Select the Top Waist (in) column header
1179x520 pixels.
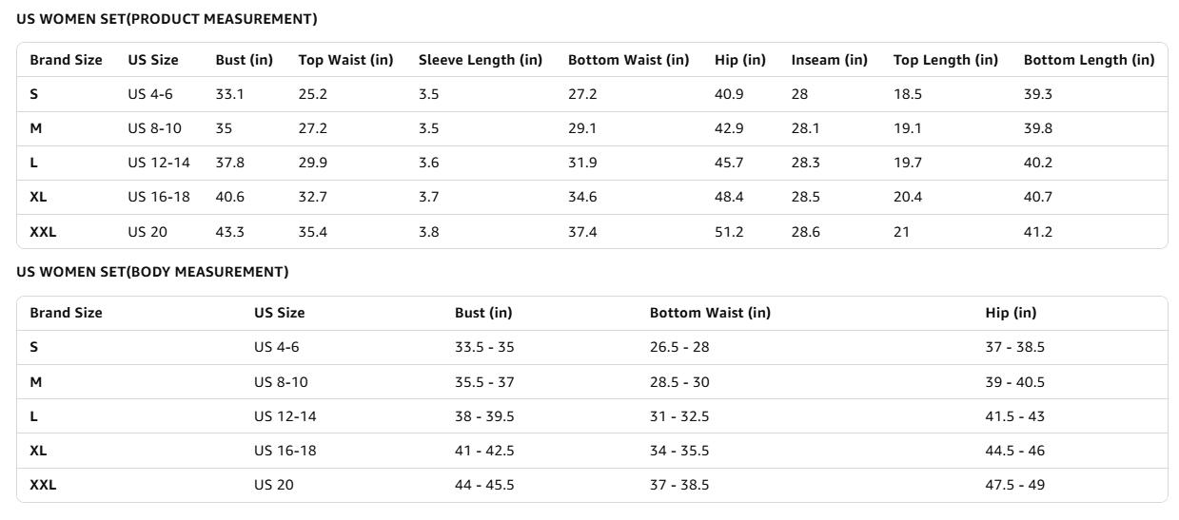tap(345, 60)
